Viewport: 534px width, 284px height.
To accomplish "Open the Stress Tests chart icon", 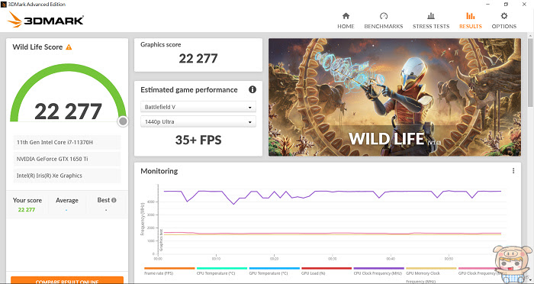I will [431, 16].
